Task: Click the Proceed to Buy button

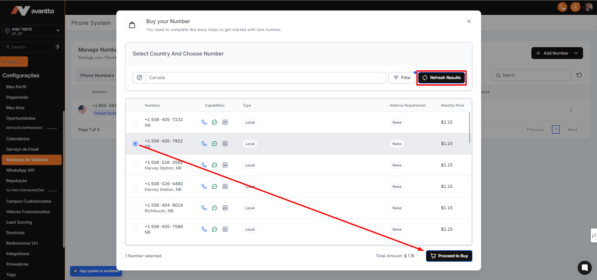Action: [x=449, y=256]
